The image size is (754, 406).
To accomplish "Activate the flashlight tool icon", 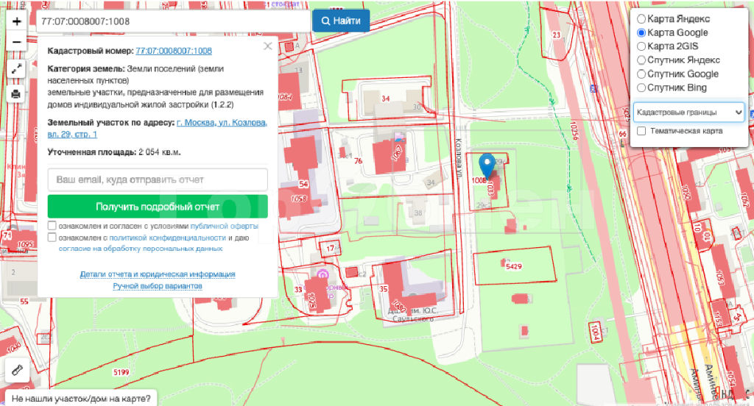I will click(x=16, y=371).
